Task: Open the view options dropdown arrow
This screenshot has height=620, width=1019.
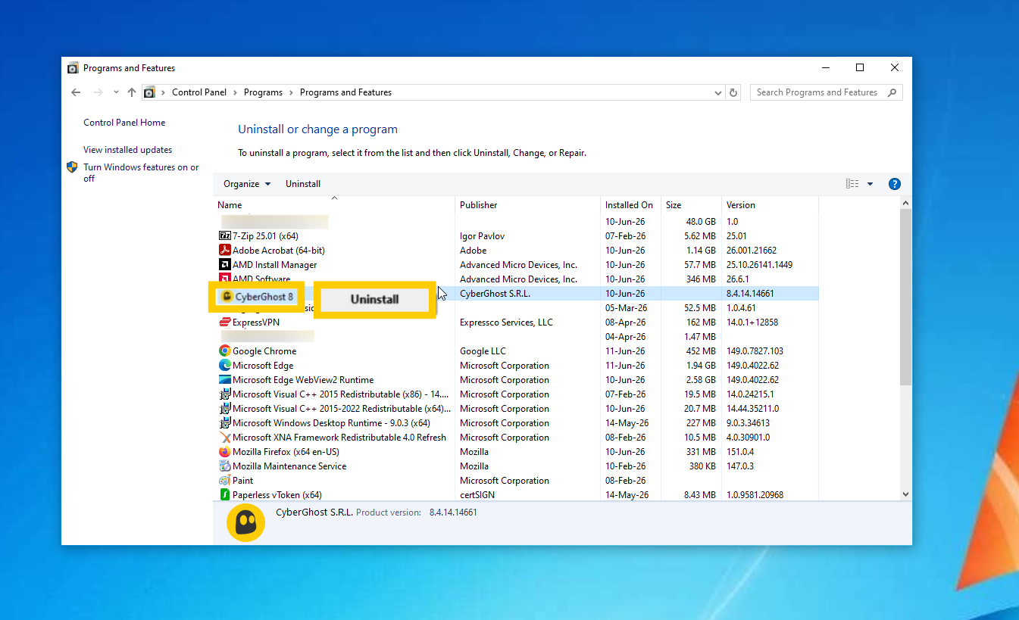Action: (x=870, y=184)
